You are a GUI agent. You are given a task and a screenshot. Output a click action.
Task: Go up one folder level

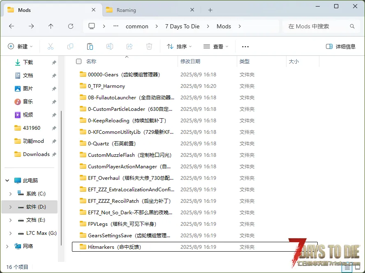pyautogui.click(x=51, y=26)
